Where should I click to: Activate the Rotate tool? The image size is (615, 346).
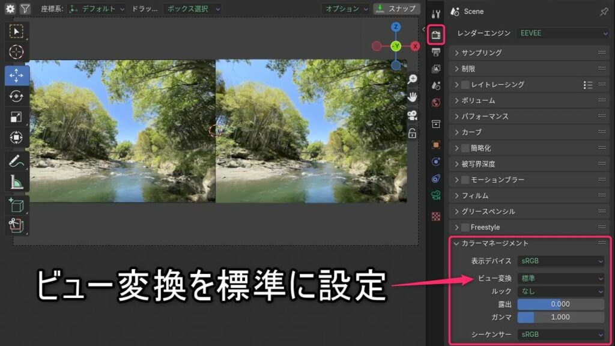[16, 96]
